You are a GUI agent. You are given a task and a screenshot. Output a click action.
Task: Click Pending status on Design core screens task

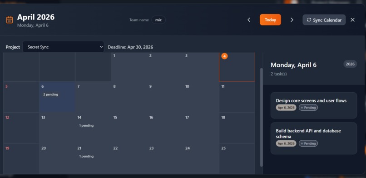(x=308, y=108)
